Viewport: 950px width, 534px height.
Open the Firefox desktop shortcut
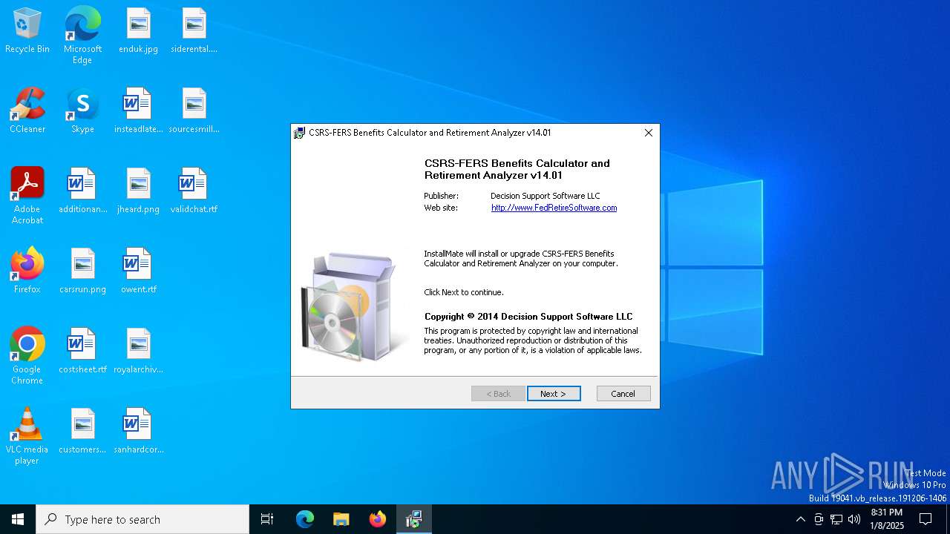[x=27, y=271]
